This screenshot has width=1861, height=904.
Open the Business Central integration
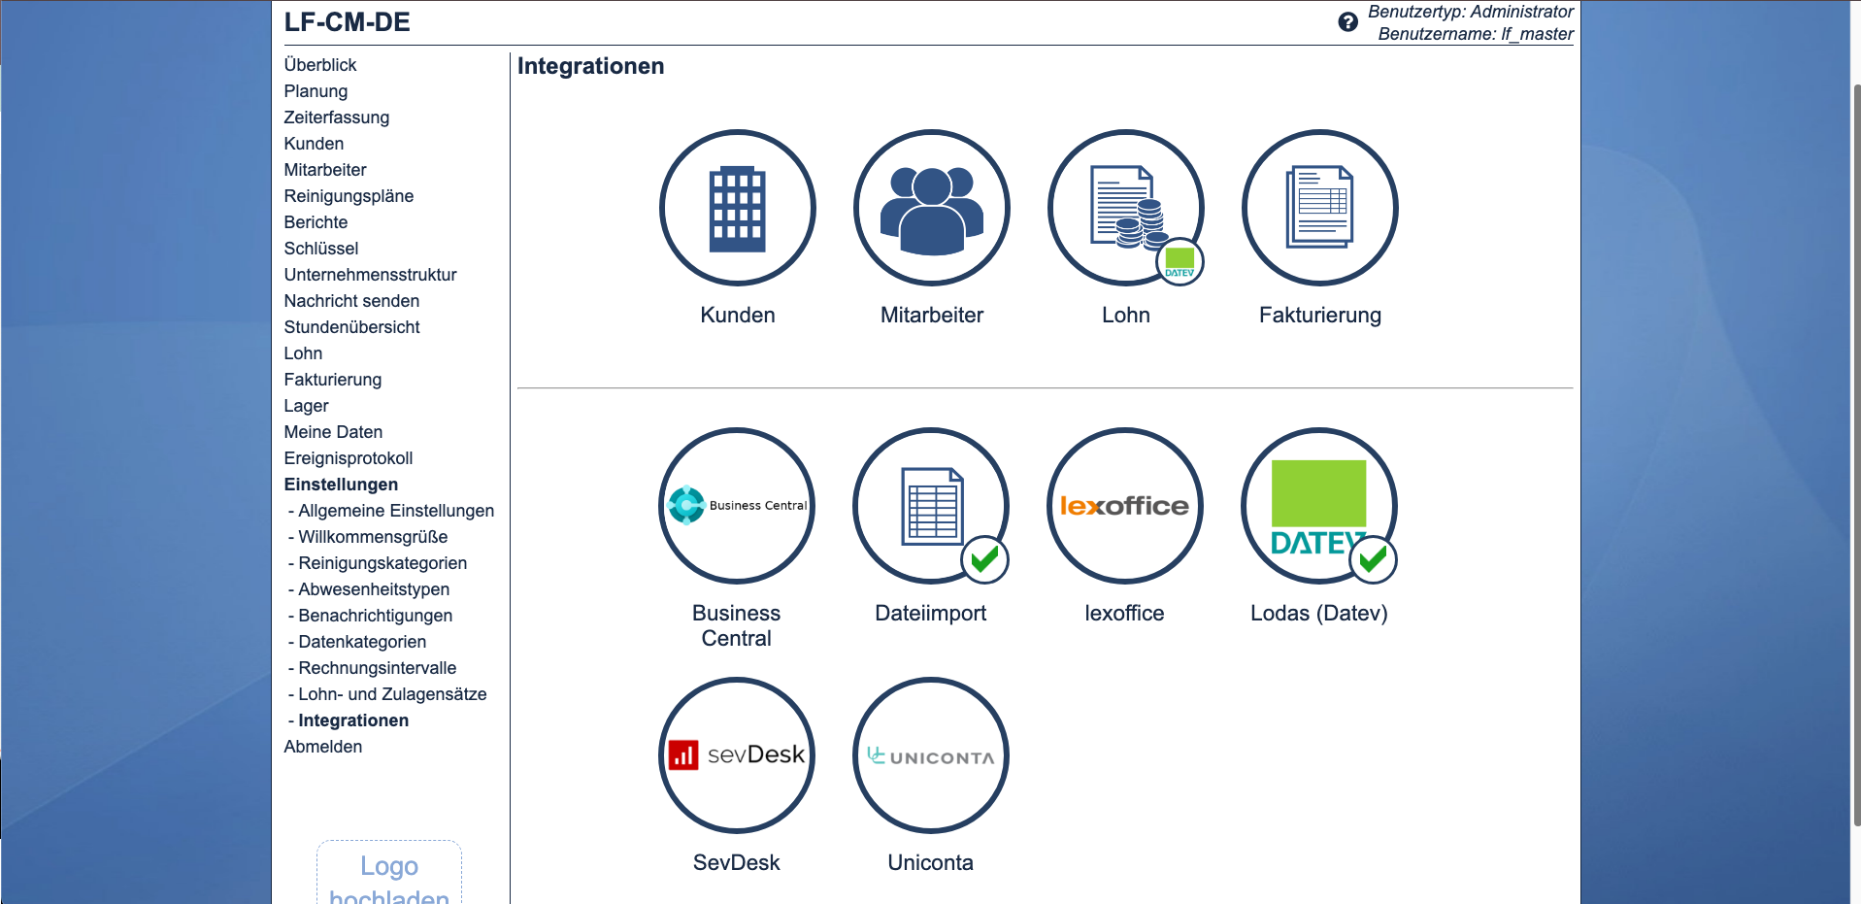click(736, 506)
